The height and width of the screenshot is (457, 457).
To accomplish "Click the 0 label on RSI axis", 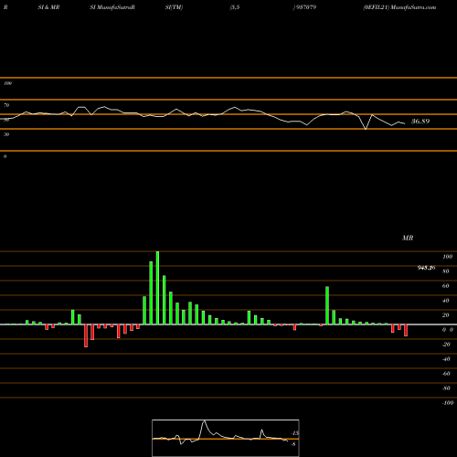I will click(5, 156).
